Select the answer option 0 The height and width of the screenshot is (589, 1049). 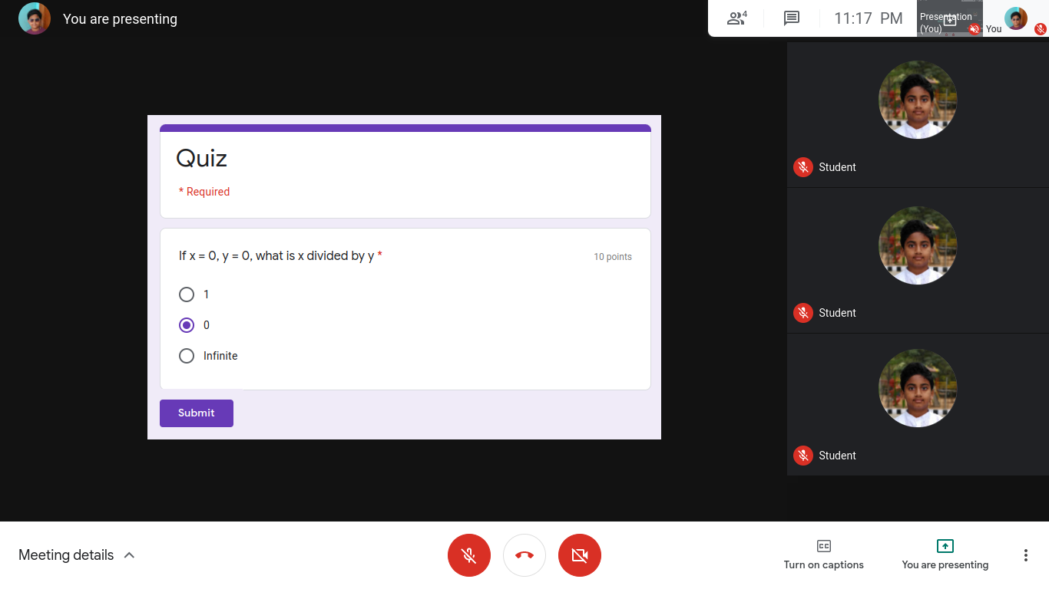(x=187, y=325)
